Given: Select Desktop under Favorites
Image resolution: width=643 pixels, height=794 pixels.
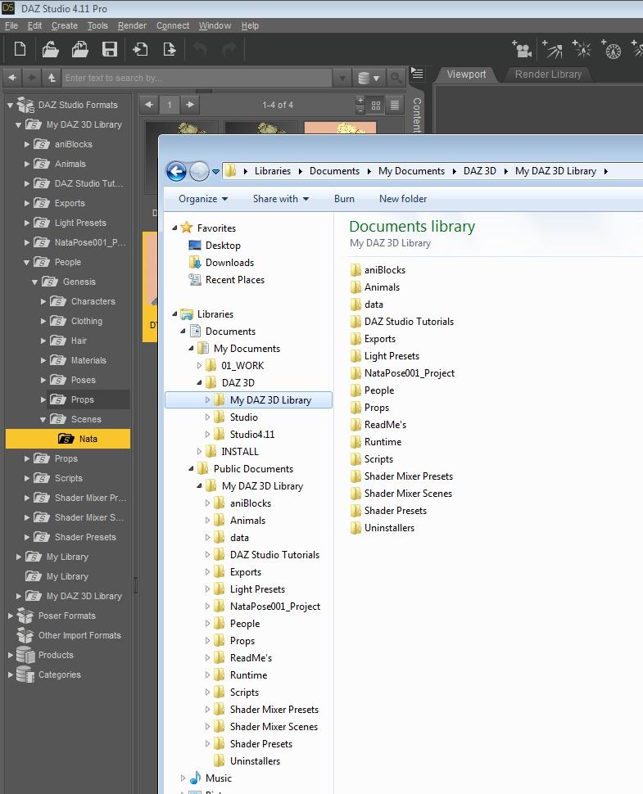Looking at the screenshot, I should 223,246.
